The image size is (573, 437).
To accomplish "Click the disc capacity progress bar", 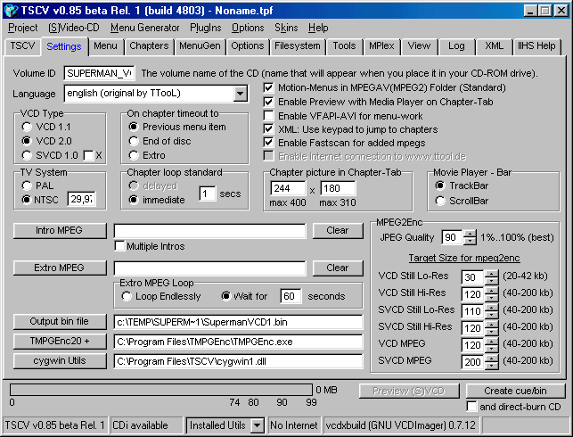I will (161, 390).
